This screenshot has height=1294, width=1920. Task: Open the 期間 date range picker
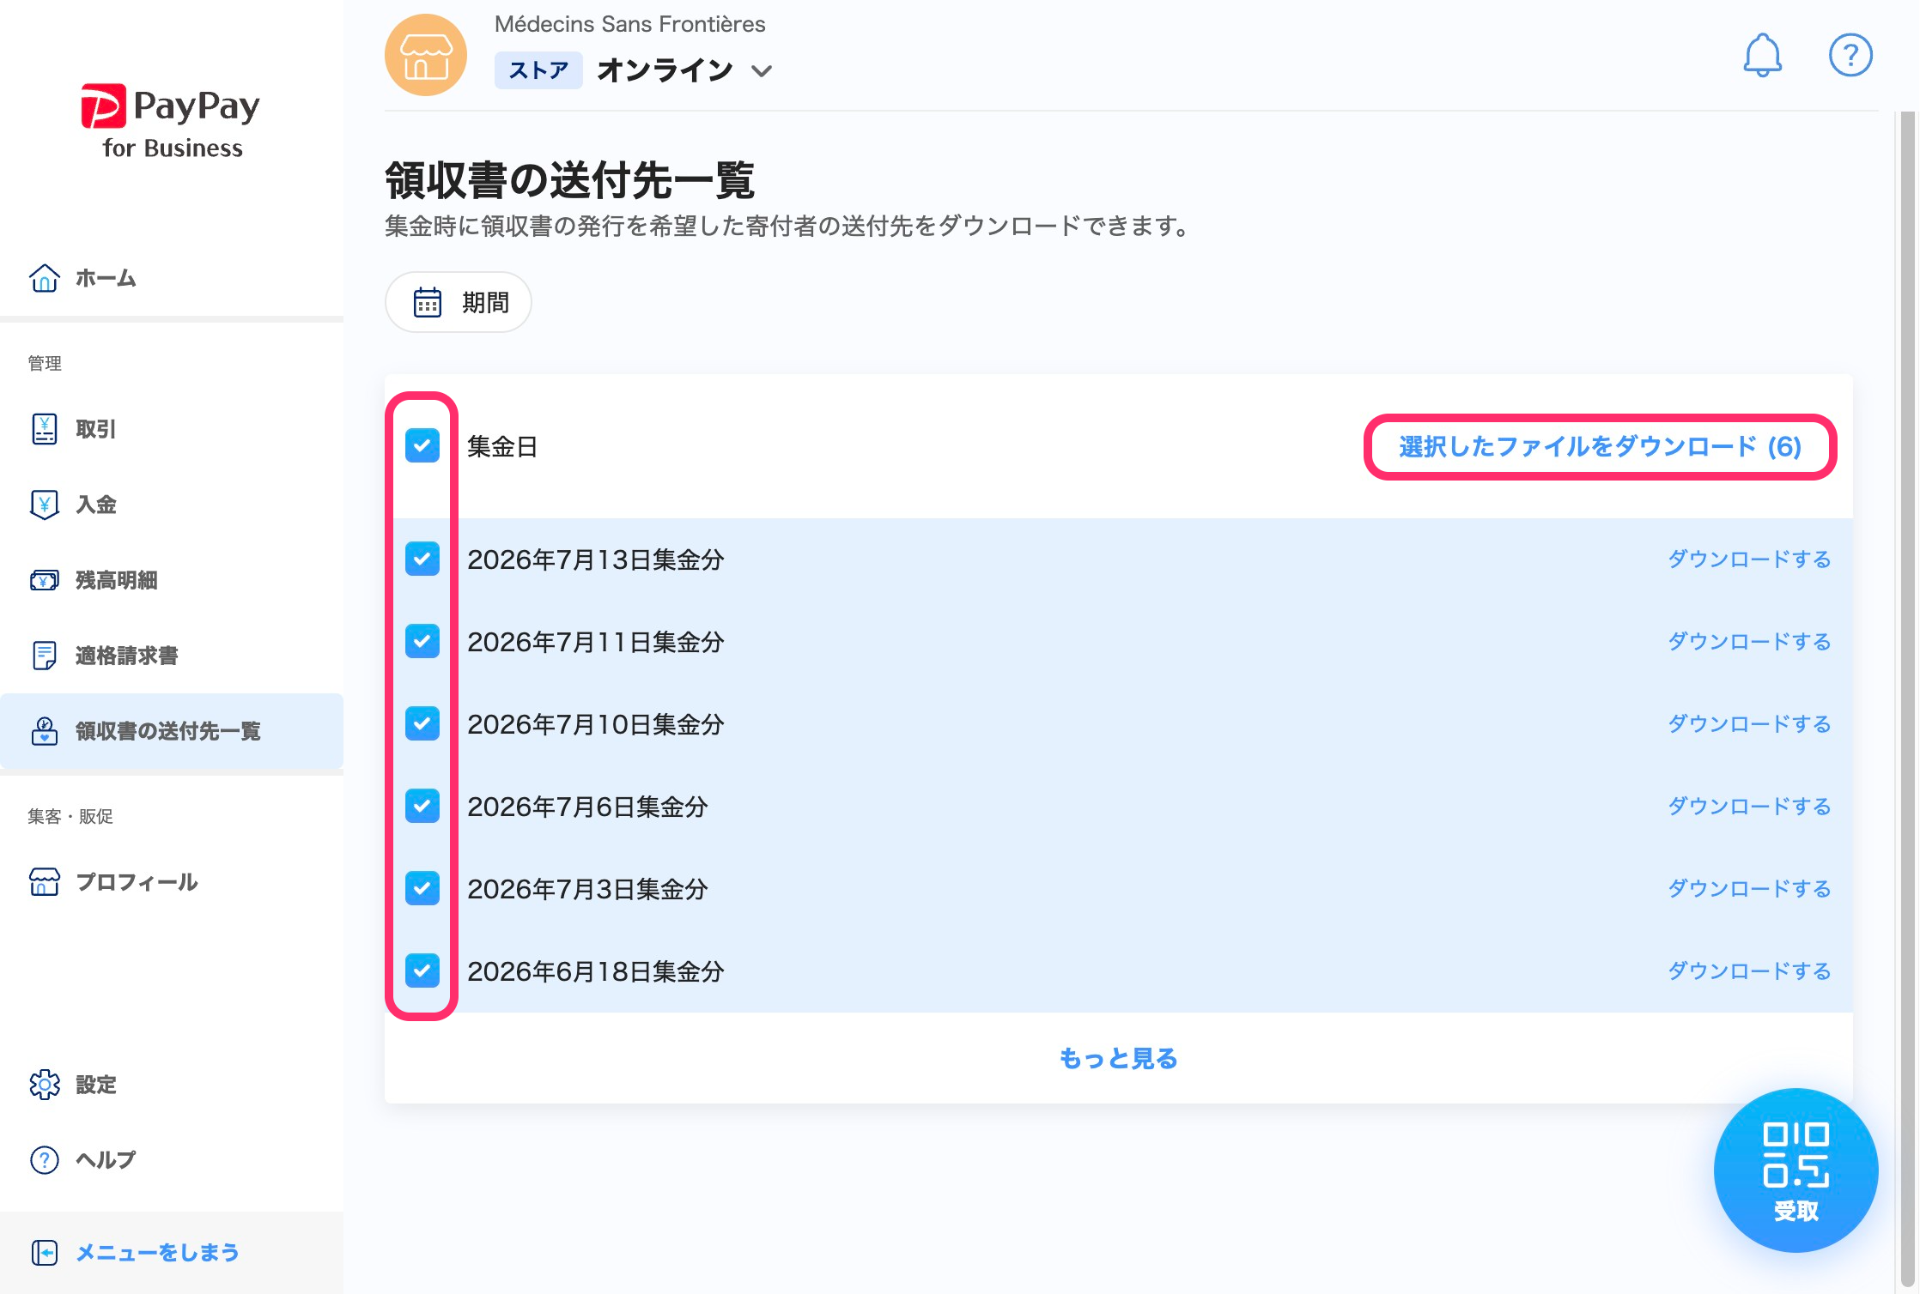(x=459, y=302)
